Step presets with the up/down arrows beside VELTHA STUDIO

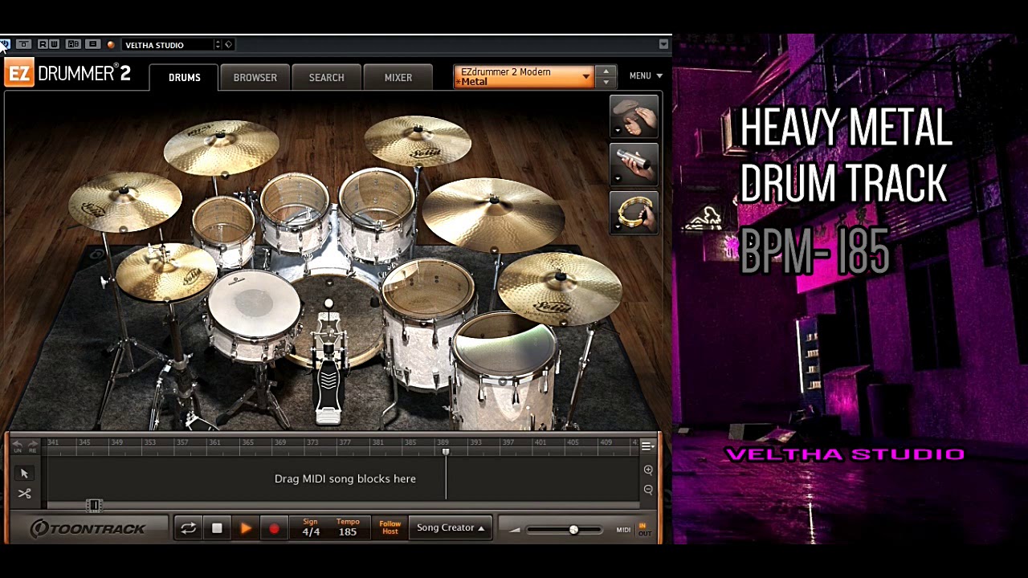218,45
